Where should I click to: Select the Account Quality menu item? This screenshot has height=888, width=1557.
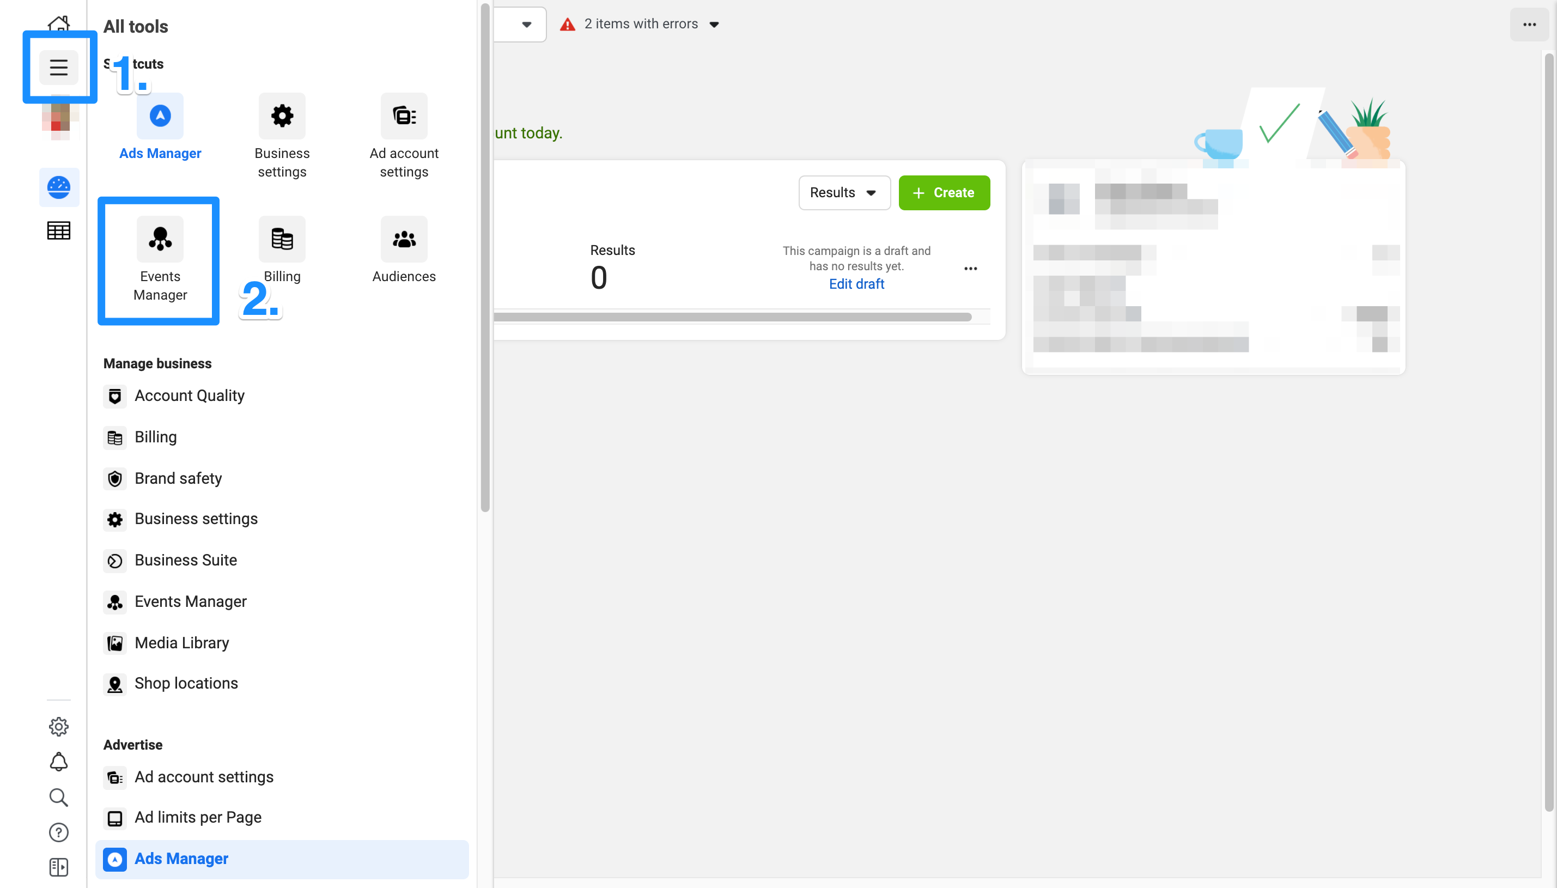click(x=189, y=395)
